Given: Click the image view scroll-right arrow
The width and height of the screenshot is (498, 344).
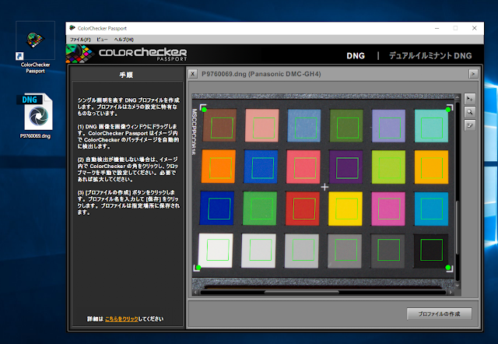Looking at the screenshot, I should point(451,292).
